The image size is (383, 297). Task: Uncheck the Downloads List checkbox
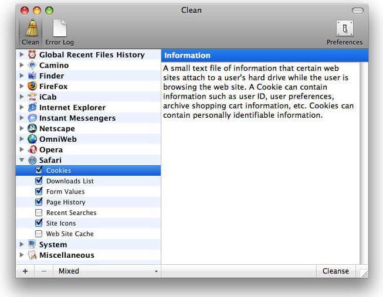point(39,180)
